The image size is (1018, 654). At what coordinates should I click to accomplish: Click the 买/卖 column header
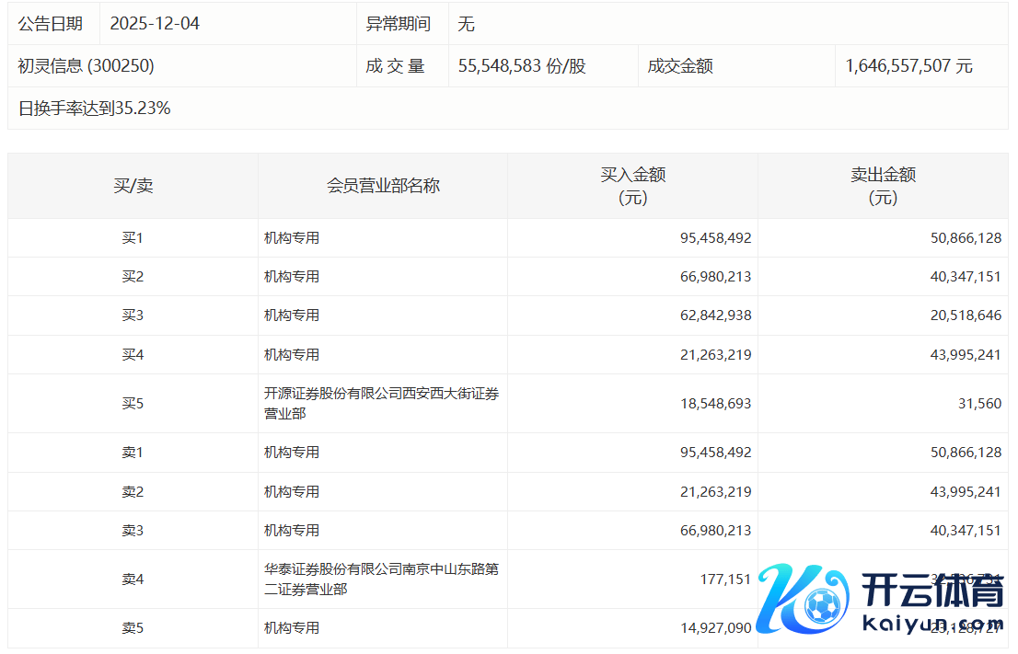tap(133, 186)
